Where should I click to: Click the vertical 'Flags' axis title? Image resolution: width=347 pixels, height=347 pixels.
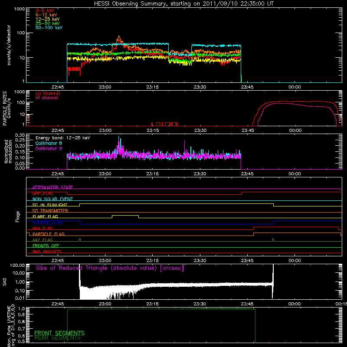point(18,216)
